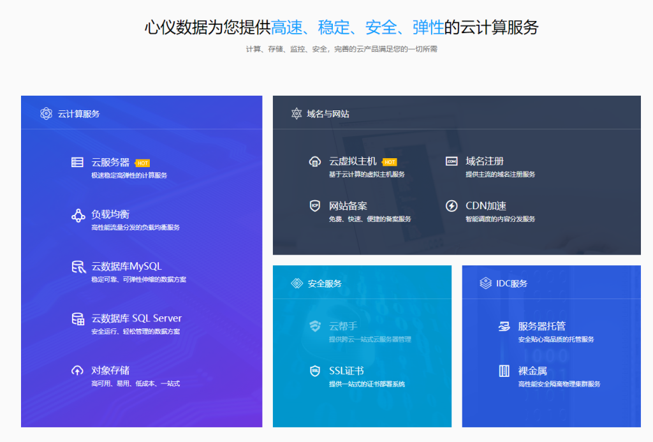Open the 云虚拟主机 product link

point(353,161)
